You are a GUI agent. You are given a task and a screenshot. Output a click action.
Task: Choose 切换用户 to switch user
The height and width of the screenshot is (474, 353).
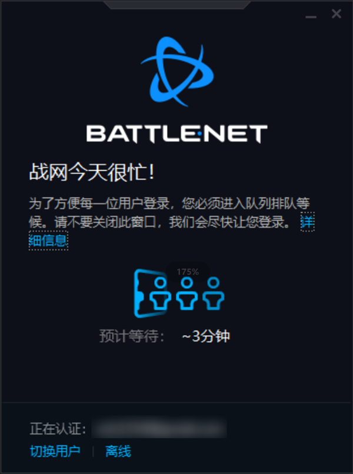tap(55, 451)
